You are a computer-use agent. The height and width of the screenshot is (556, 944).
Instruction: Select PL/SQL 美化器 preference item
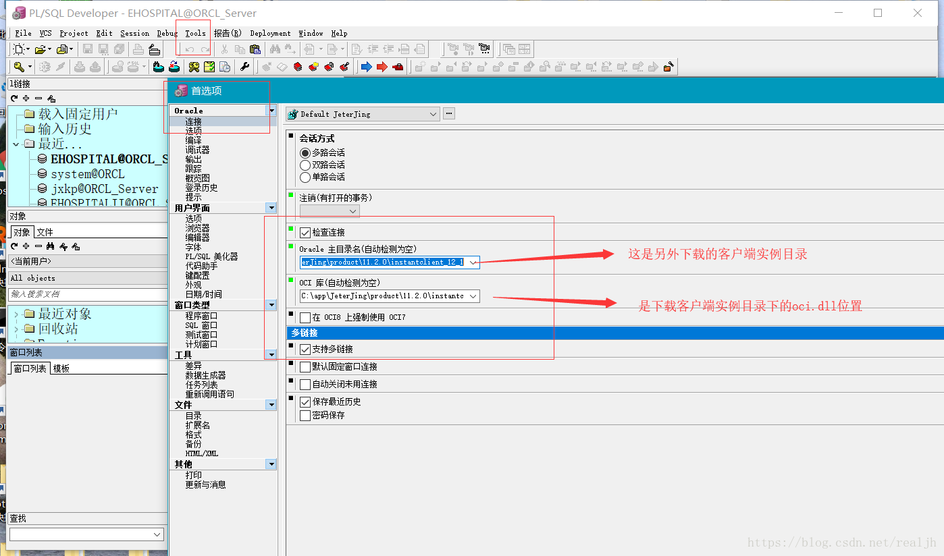coord(212,257)
